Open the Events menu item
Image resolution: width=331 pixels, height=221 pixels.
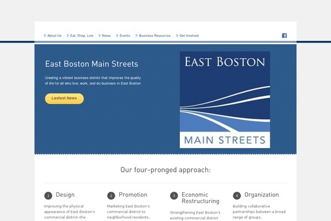125,36
